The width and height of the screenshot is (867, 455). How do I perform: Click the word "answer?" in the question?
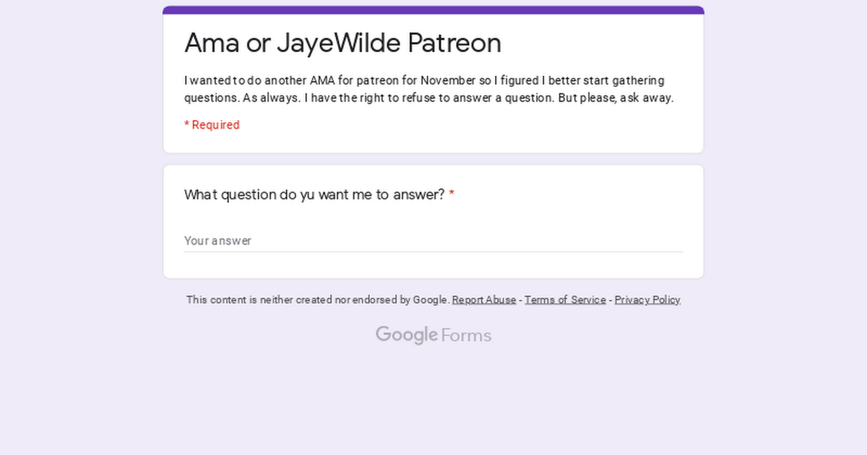click(x=419, y=195)
